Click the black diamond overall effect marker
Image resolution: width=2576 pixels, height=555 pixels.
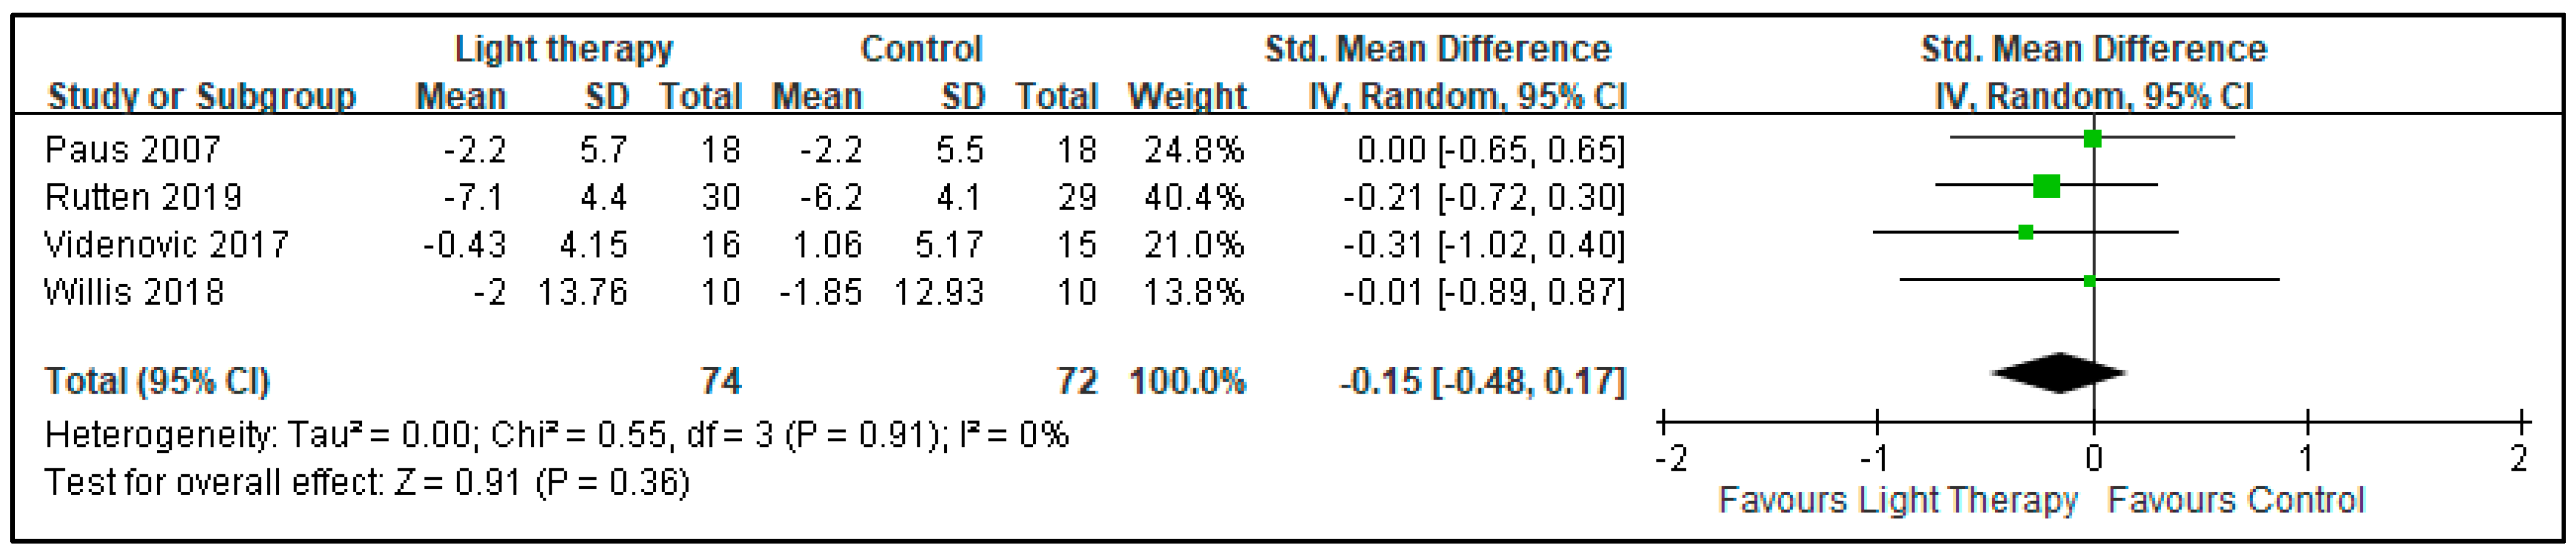[x=2058, y=373]
